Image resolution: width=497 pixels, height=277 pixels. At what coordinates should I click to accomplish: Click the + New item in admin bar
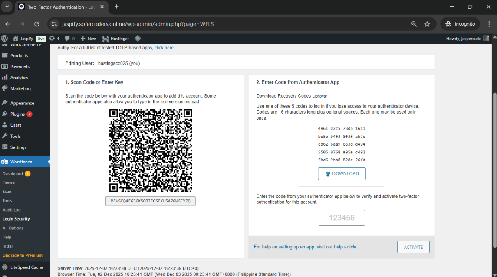[88, 39]
